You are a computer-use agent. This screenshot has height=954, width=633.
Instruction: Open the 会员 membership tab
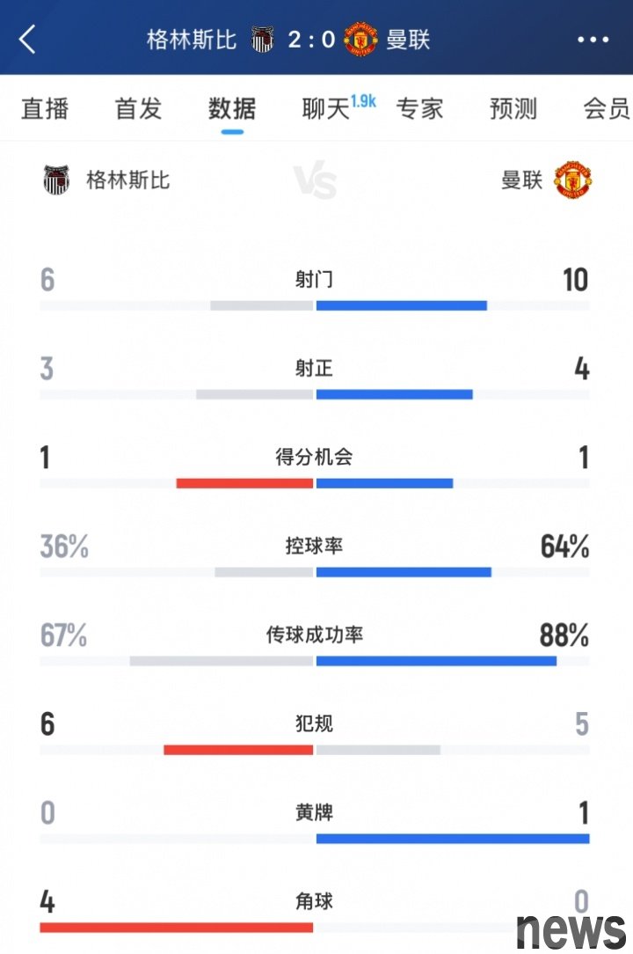coord(607,109)
